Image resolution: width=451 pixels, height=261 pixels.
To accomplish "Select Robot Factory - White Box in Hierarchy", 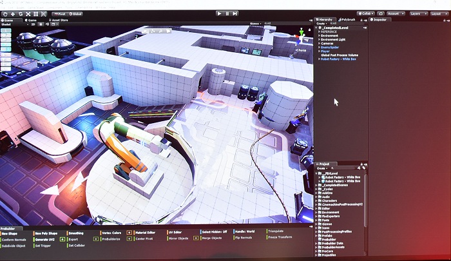I will click(338, 59).
